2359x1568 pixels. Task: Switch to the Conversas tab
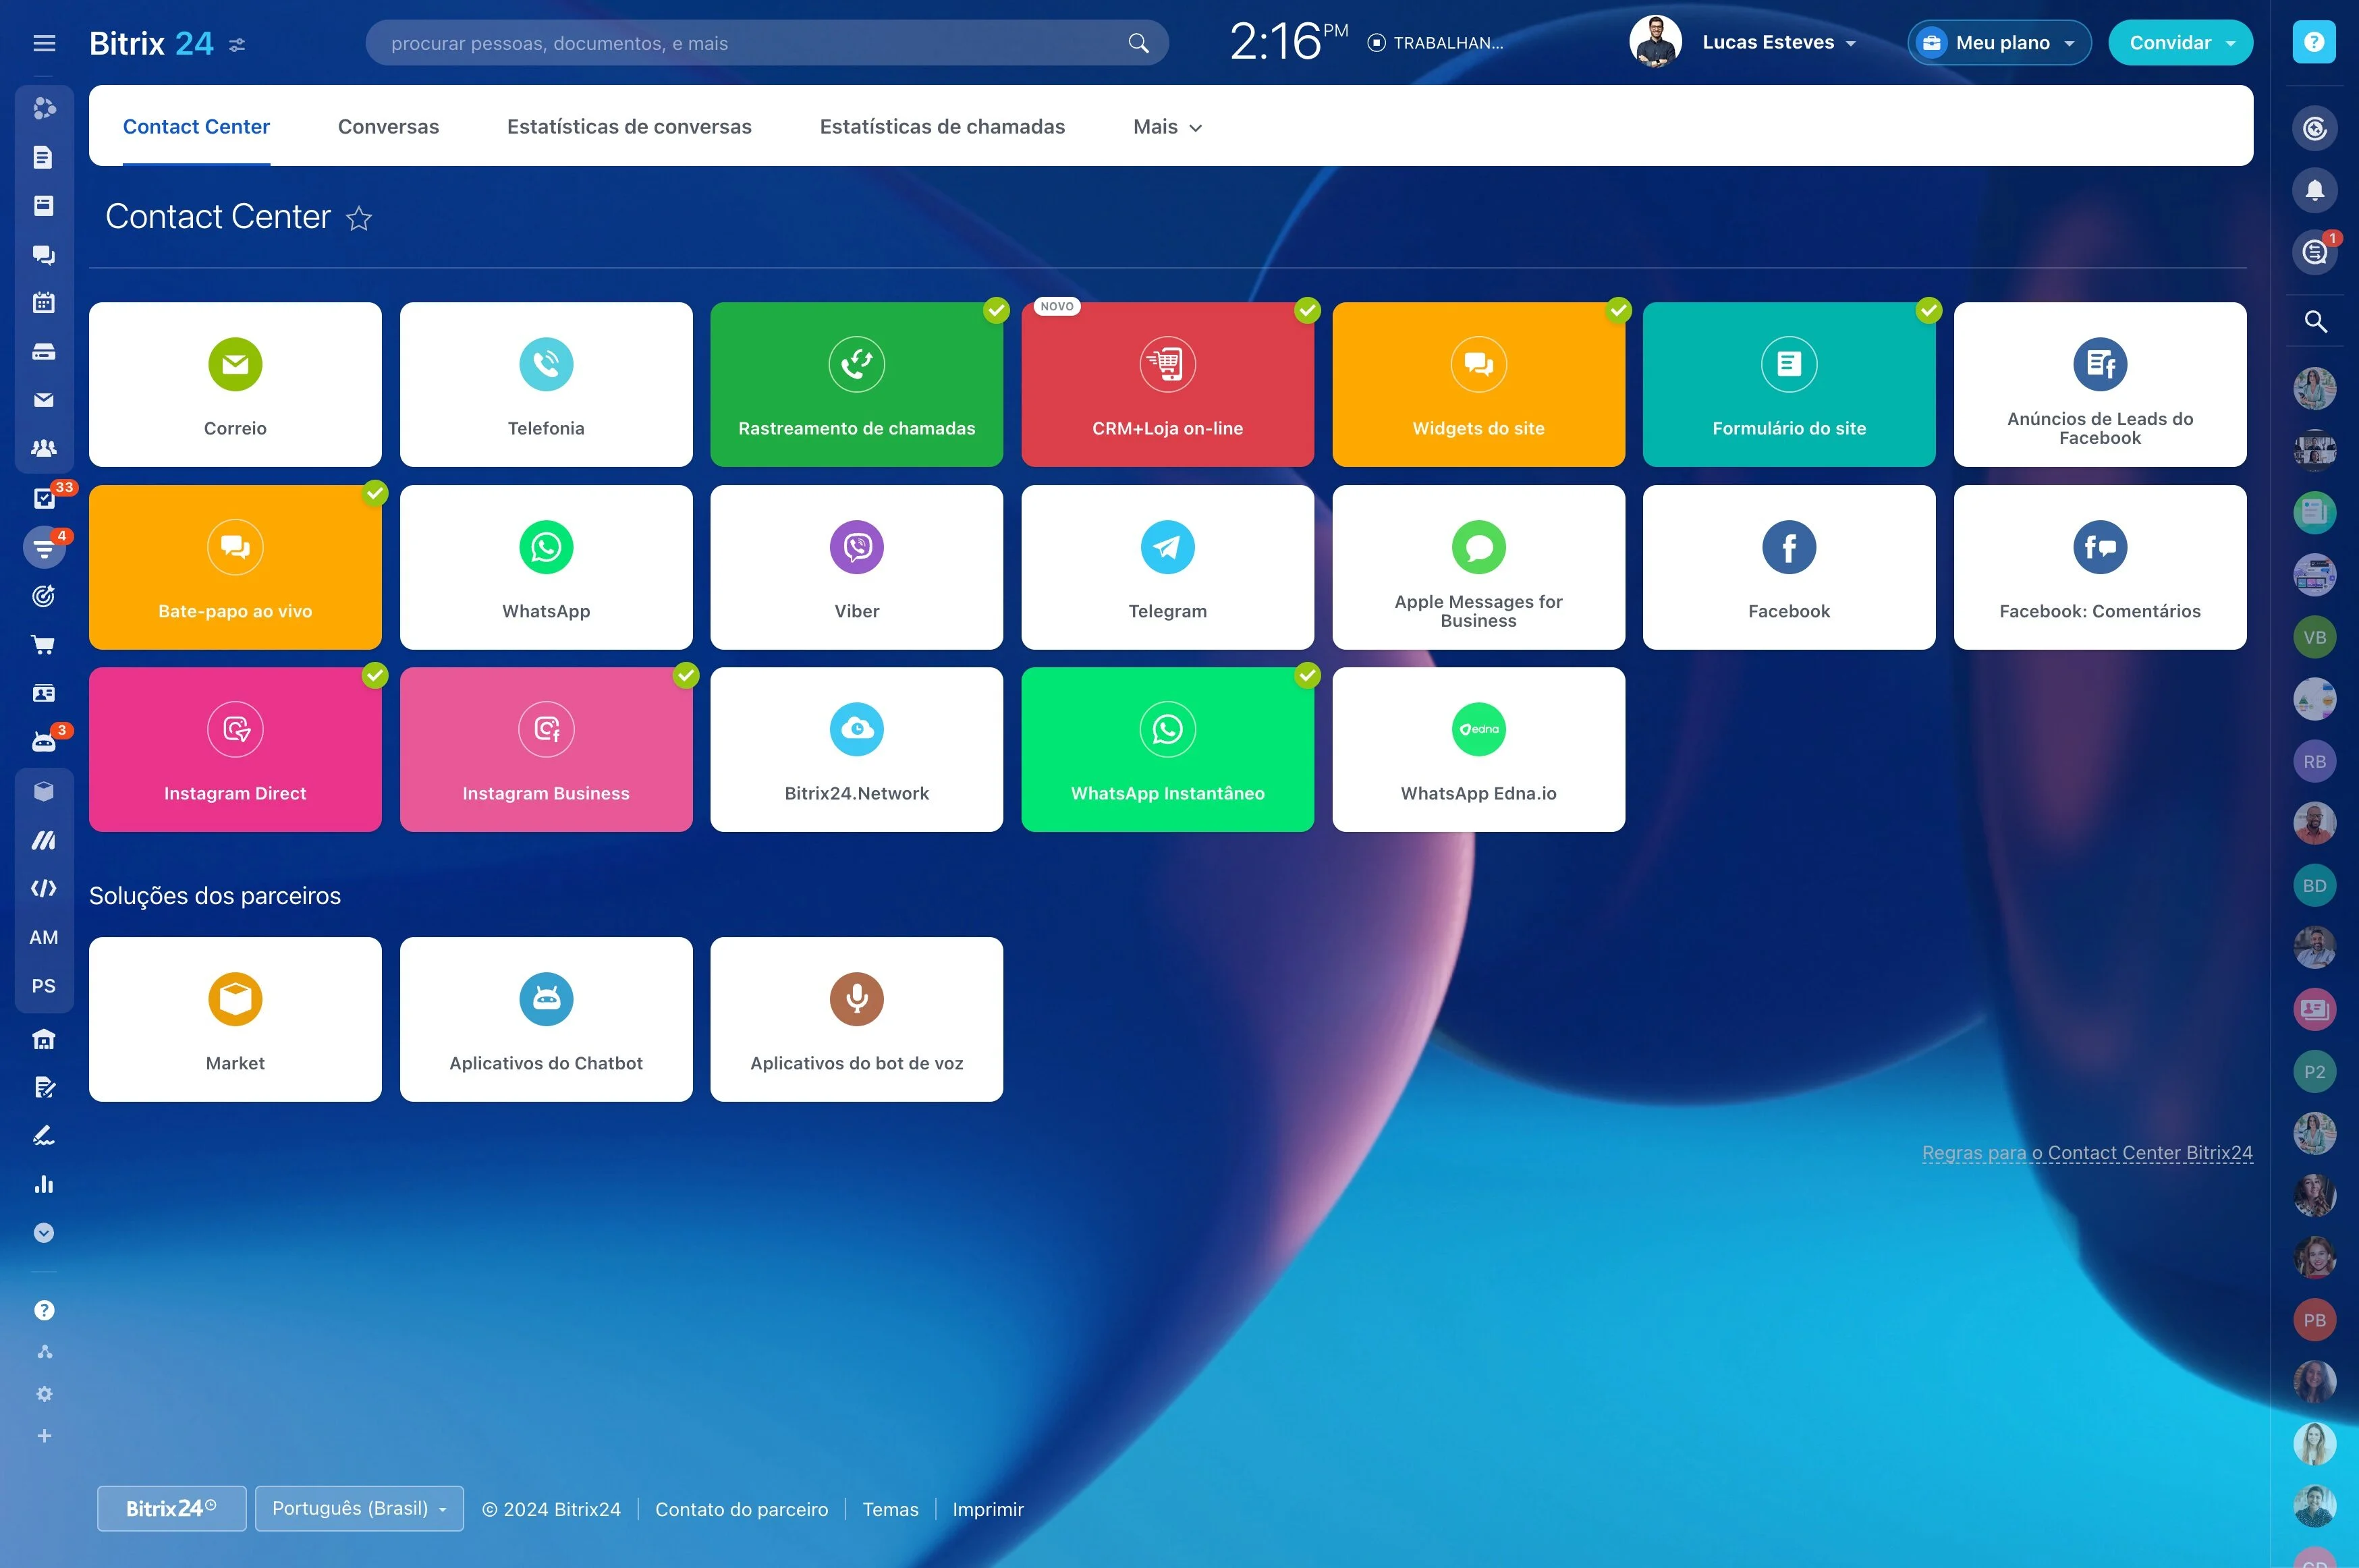tap(388, 127)
